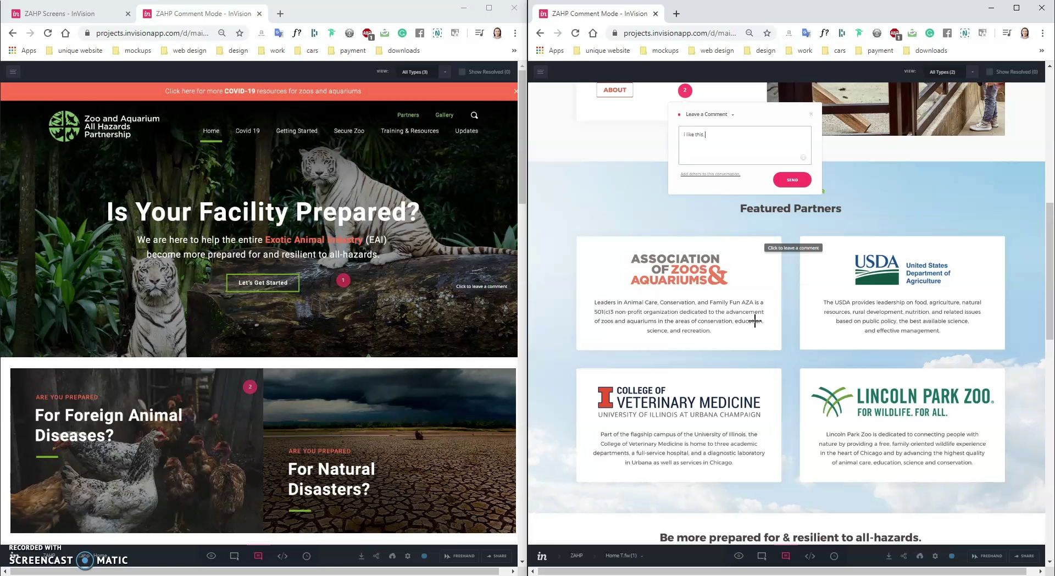Viewport: 1055px width, 576px height.
Task: Click emoji icon in comment box
Action: pyautogui.click(x=803, y=158)
